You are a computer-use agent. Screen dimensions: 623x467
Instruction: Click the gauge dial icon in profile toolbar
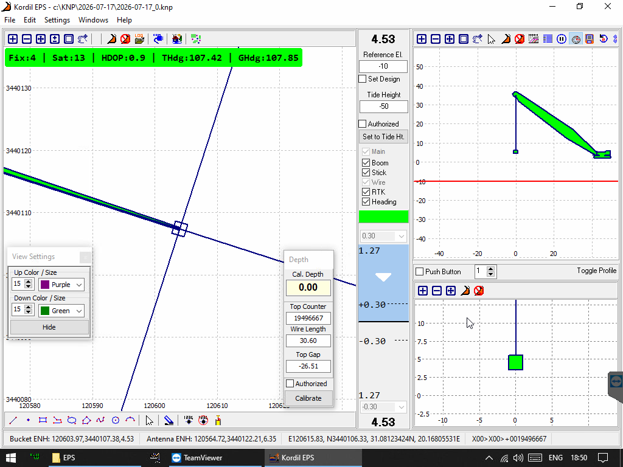click(576, 38)
